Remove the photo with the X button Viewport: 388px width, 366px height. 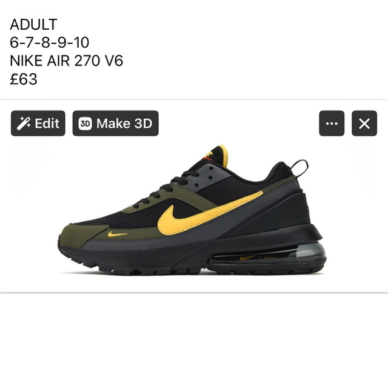pyautogui.click(x=364, y=124)
